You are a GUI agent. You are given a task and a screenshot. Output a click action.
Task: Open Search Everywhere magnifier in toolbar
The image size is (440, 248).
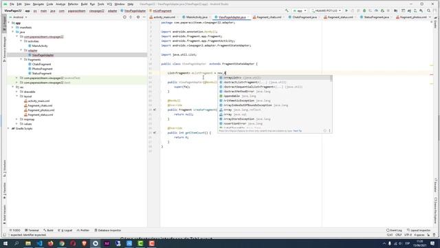pyautogui.click(x=428, y=11)
